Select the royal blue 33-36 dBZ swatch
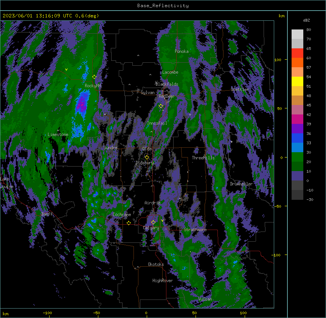Image resolution: width=326 pixels, height=318 pixels. [297, 138]
